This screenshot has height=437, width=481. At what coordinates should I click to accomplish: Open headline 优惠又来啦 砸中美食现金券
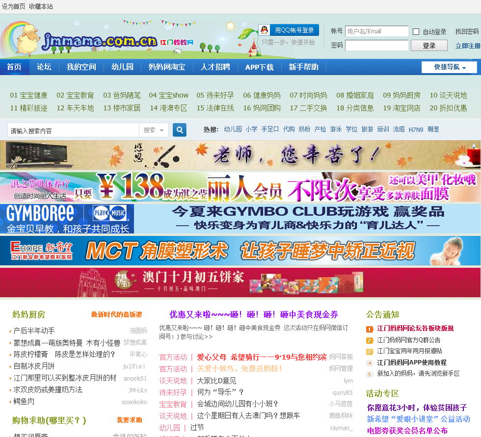click(x=254, y=315)
